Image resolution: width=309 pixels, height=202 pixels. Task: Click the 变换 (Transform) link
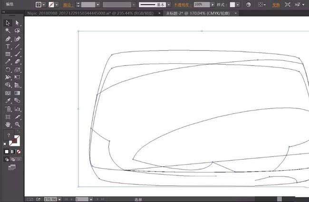[276, 4]
